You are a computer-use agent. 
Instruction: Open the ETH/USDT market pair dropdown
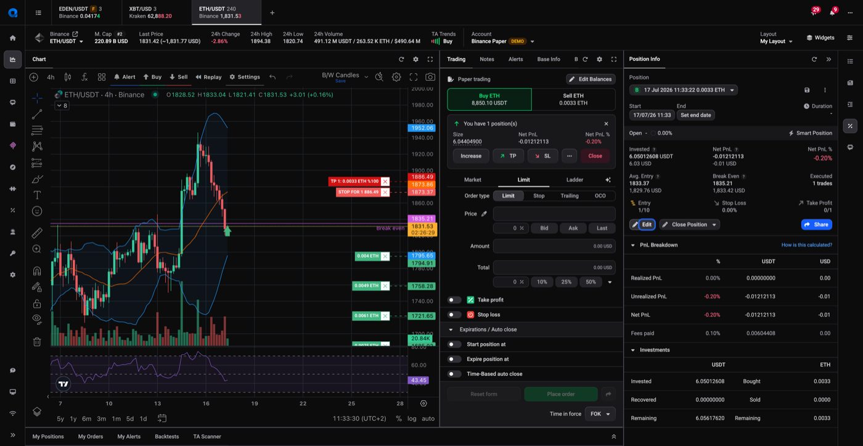[x=67, y=41]
